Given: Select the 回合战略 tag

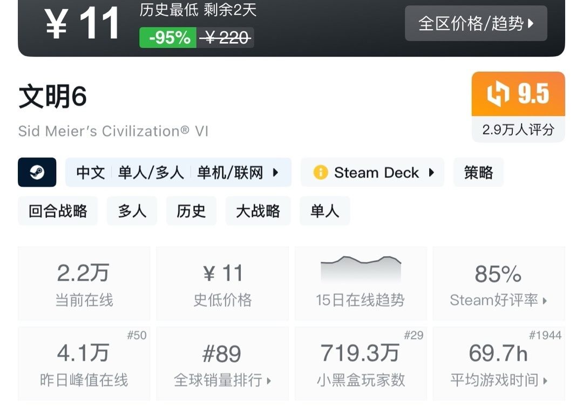Looking at the screenshot, I should (58, 211).
